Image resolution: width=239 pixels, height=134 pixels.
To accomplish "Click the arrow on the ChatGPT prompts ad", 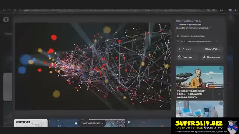I will click(218, 94).
